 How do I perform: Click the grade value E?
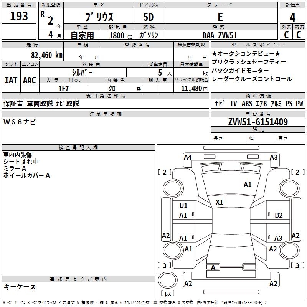click(220, 17)
